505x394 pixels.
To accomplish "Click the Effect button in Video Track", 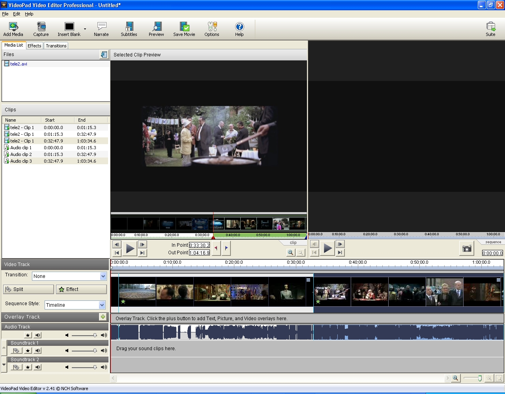I will (81, 289).
